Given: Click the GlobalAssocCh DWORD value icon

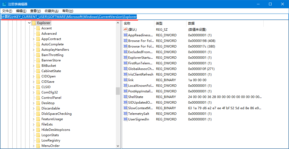Looking at the screenshot, I should [126, 69].
